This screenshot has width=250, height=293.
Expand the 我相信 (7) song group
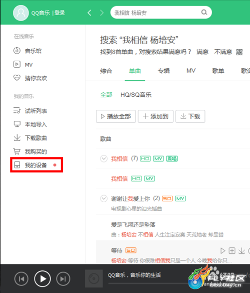104,159
